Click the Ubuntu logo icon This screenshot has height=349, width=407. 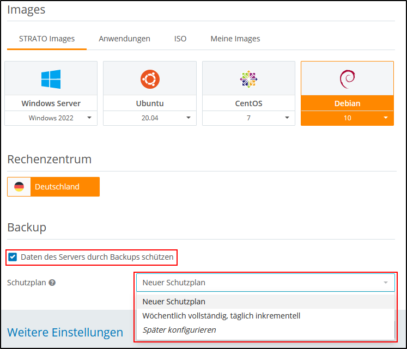click(x=150, y=79)
